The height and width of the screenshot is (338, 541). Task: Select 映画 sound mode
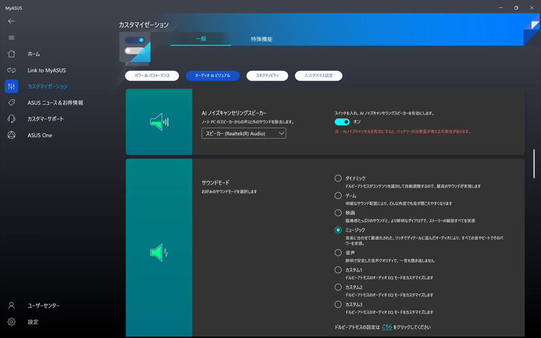337,213
